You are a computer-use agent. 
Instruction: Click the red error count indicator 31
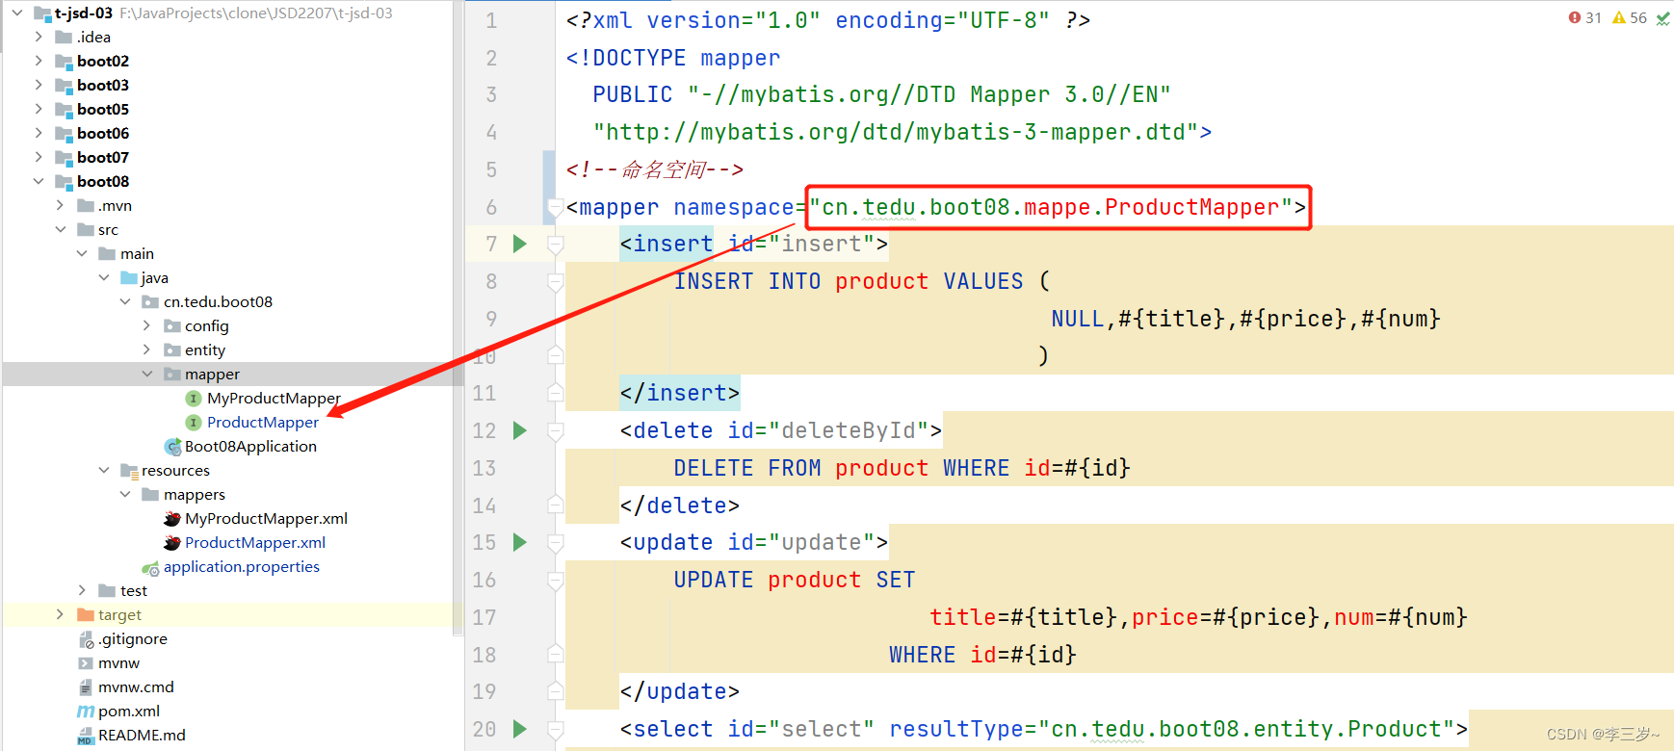coord(1584,17)
